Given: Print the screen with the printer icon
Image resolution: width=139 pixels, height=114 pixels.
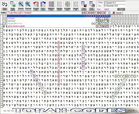Looking at the screenshot, I should [x=92, y=6].
